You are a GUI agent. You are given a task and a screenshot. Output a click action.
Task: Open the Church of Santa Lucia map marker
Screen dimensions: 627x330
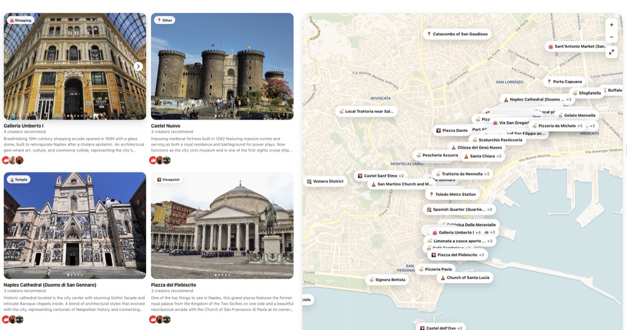465,278
